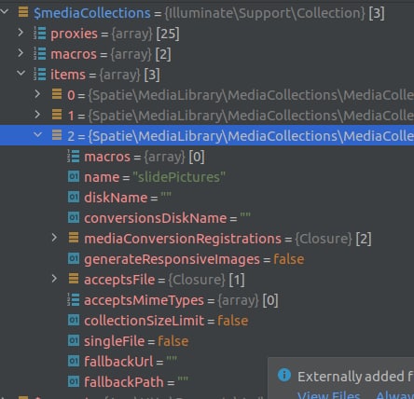Expand the proxies array node
The image size is (414, 399).
pos(21,33)
